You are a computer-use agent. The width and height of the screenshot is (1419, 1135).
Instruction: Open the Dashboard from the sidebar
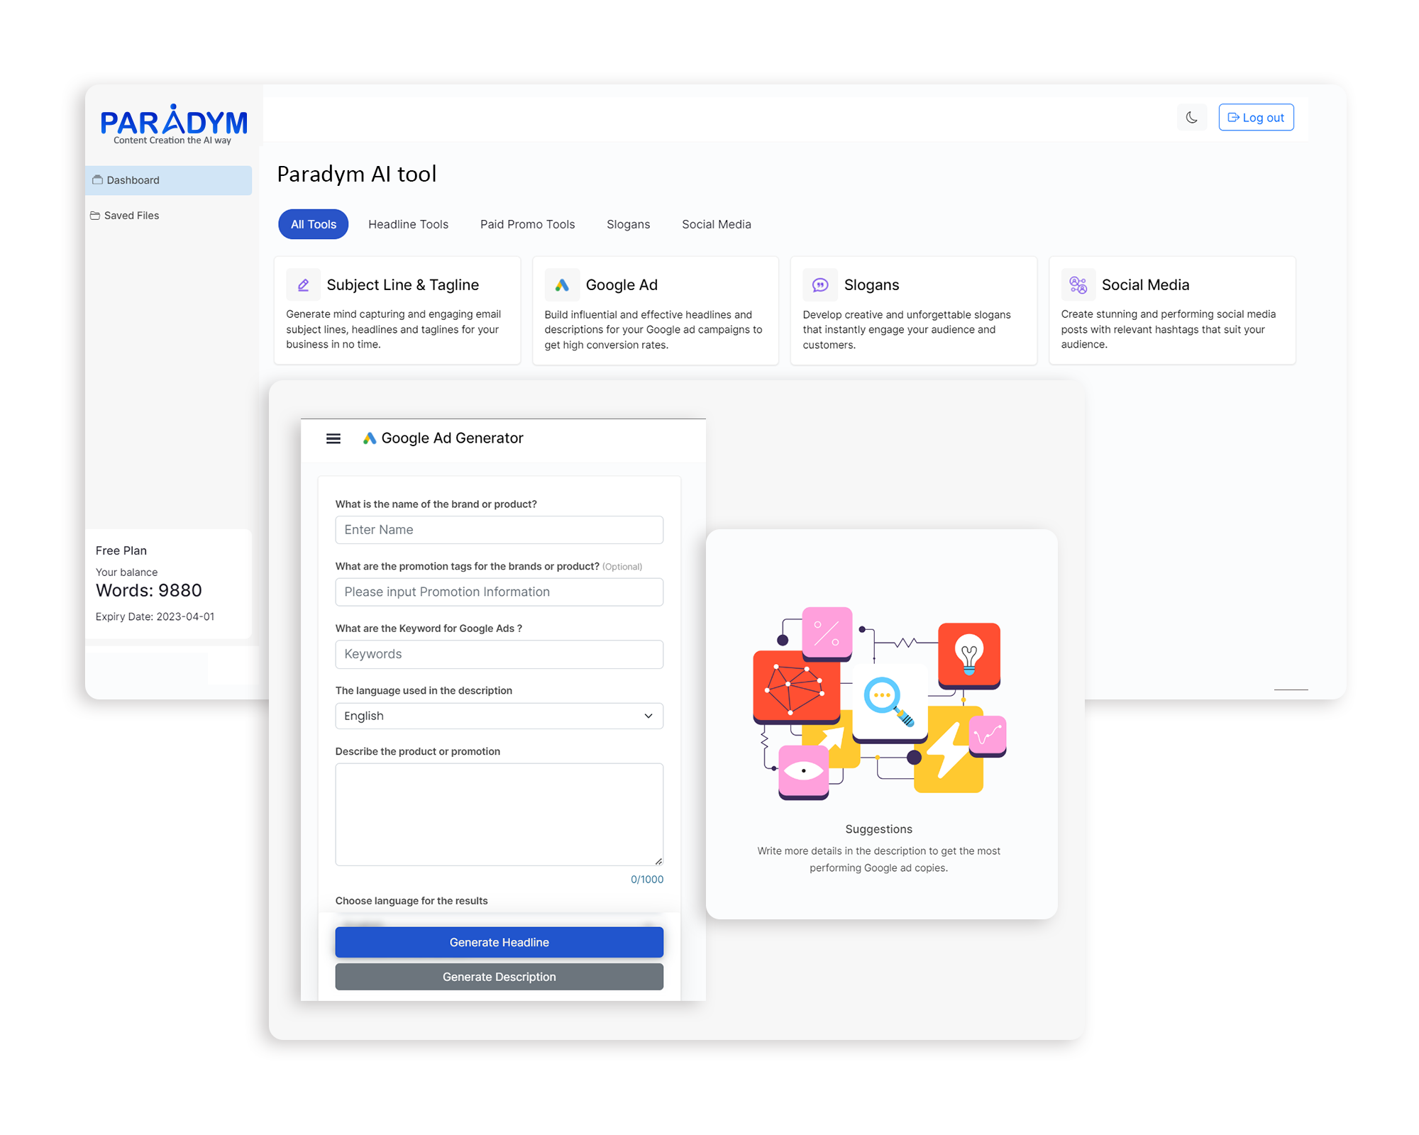pos(133,179)
